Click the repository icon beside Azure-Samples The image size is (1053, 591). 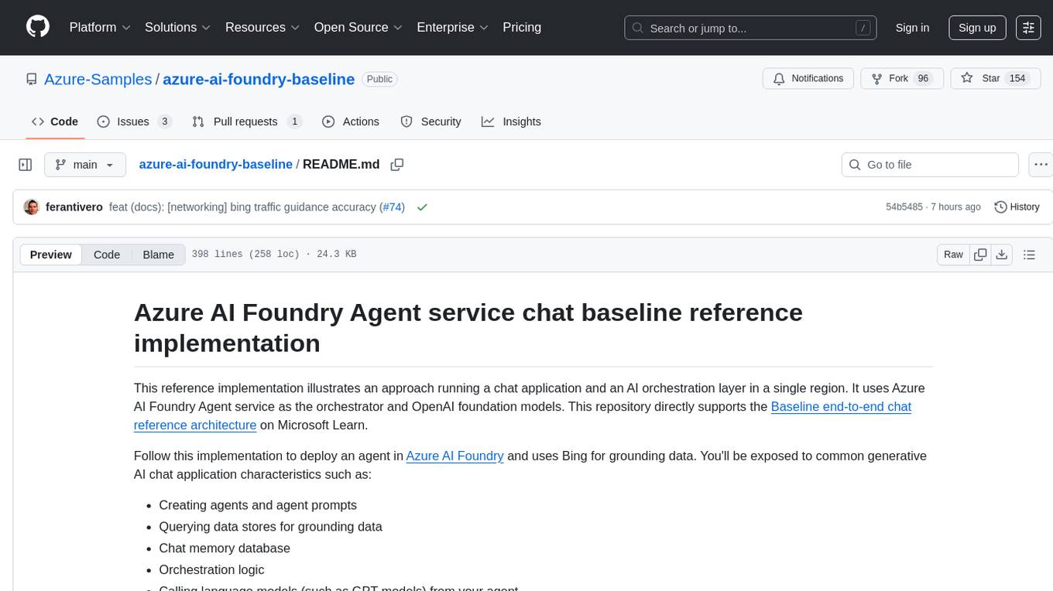[31, 79]
